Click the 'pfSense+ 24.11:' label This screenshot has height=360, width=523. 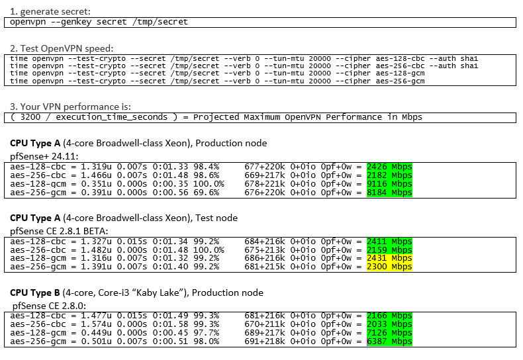tap(44, 156)
